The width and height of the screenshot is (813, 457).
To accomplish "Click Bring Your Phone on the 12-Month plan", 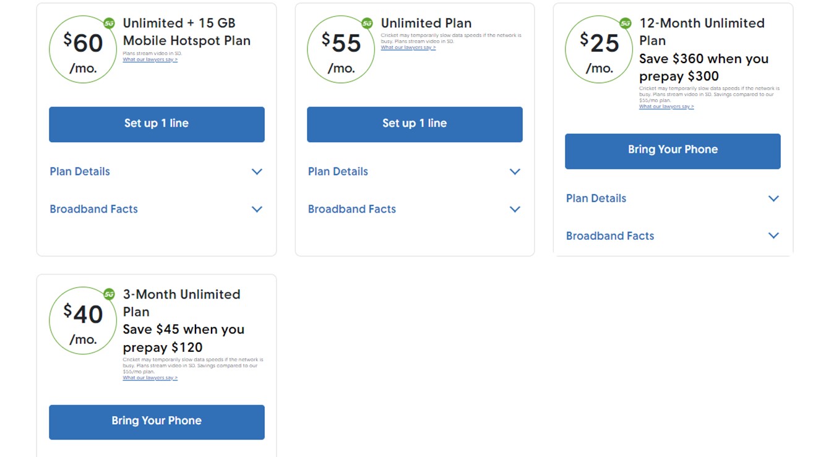I will point(672,149).
